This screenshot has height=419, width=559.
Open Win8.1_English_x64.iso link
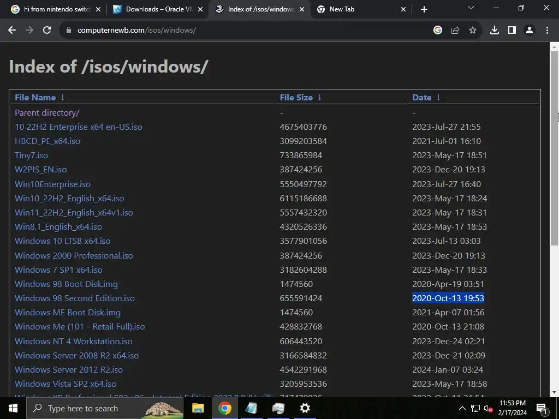pyautogui.click(x=58, y=227)
